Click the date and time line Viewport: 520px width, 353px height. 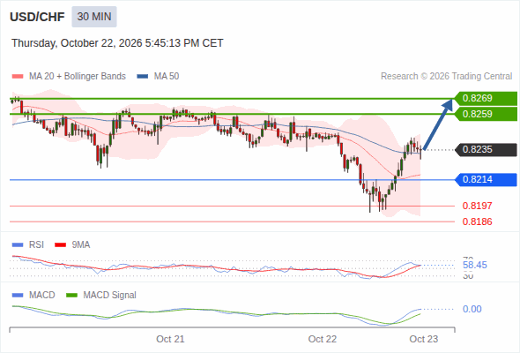click(x=117, y=43)
